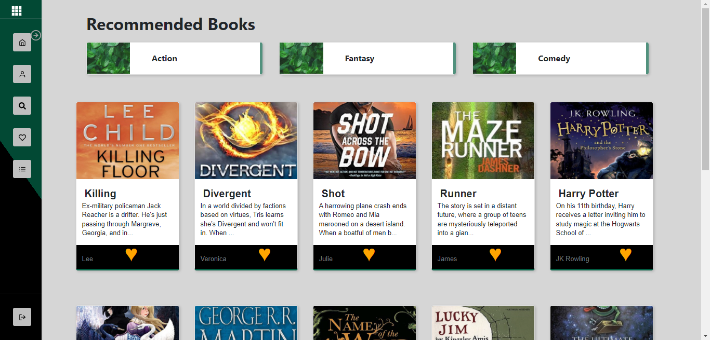Open The Name of the Wind cover

[x=365, y=323]
